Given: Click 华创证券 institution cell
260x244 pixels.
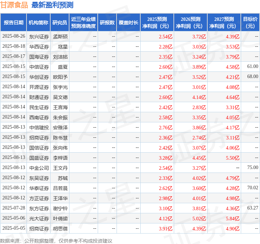Looking at the screenshot, I should (39, 77).
